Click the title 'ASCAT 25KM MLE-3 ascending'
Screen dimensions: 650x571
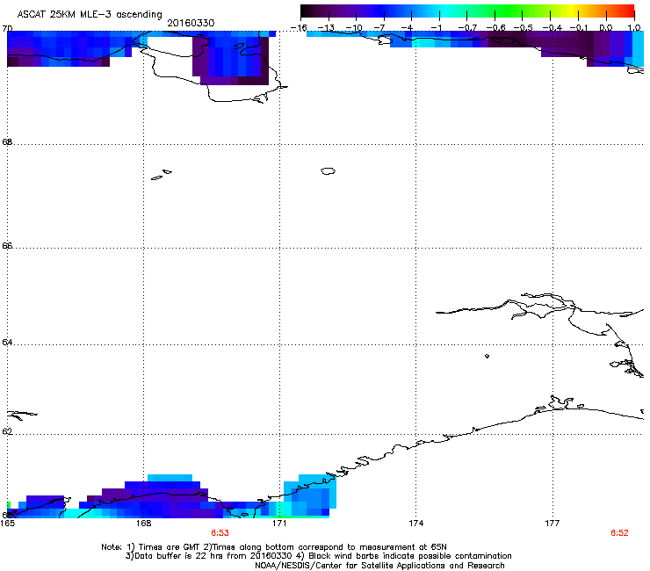click(90, 15)
